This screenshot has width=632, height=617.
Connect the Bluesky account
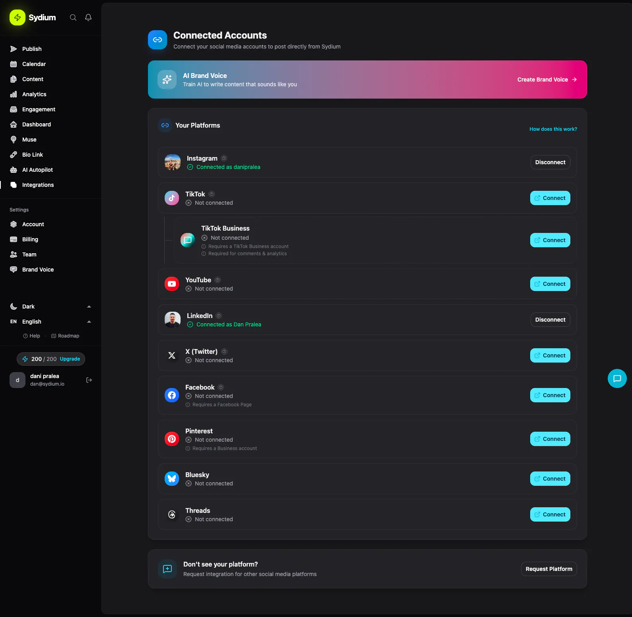(x=550, y=479)
